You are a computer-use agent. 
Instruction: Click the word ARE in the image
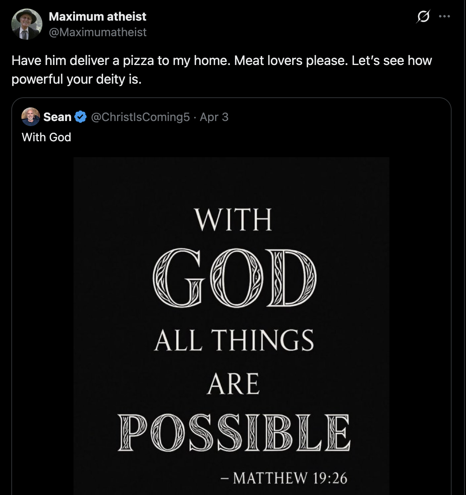pyautogui.click(x=233, y=384)
